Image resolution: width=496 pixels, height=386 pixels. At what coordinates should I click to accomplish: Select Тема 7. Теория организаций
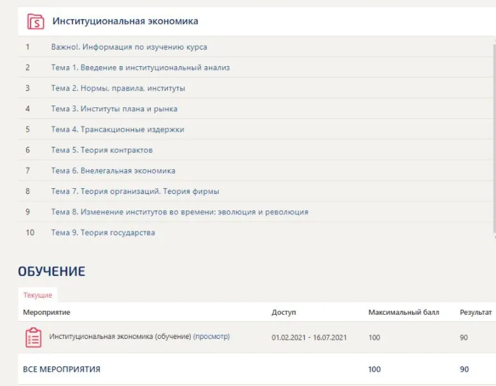[x=135, y=191]
